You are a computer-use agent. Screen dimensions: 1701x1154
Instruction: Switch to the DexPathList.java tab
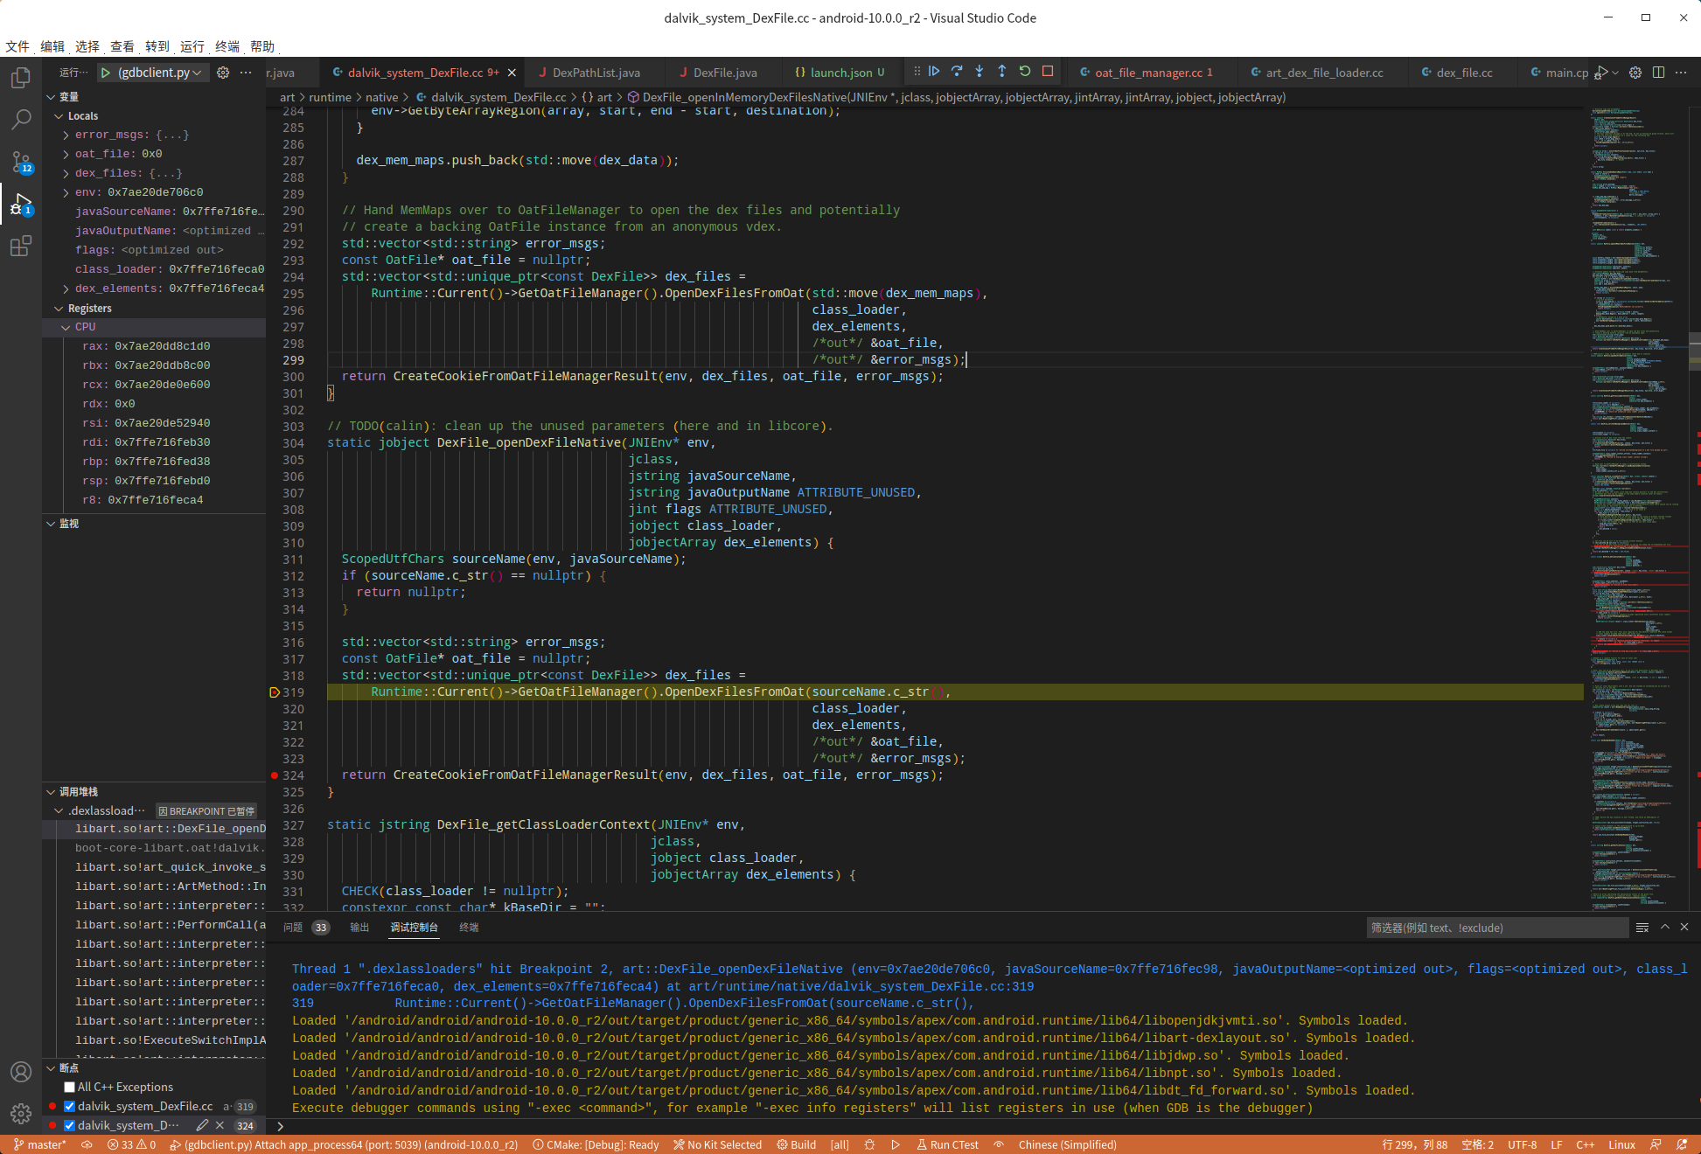[596, 73]
